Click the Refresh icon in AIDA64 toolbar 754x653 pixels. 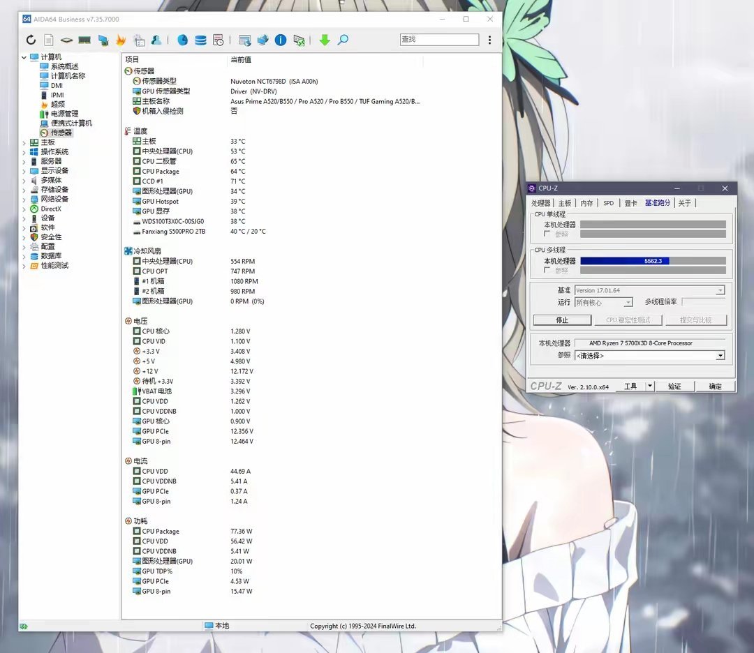coord(31,40)
